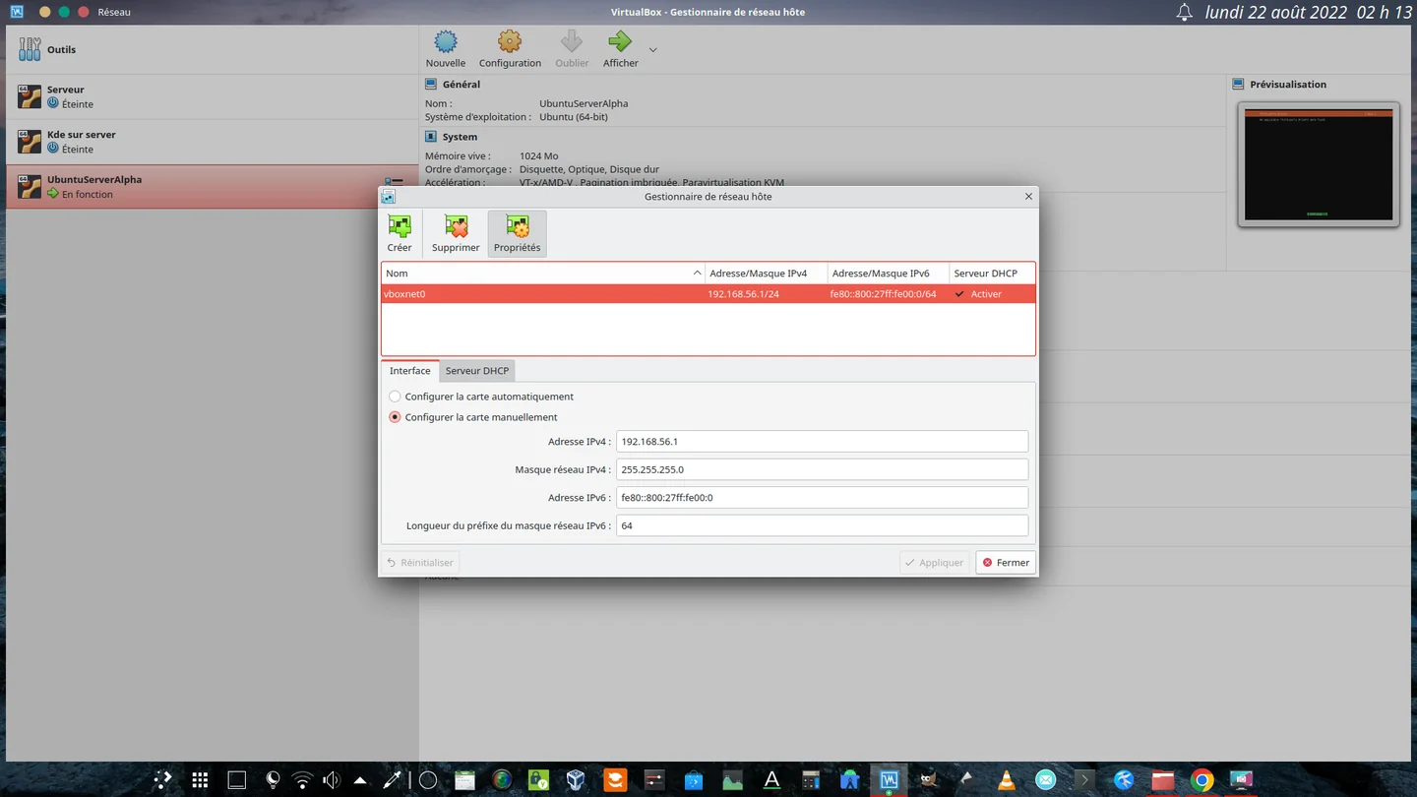The width and height of the screenshot is (1417, 797).
Task: Open the app grid launcher in the taskbar
Action: tap(200, 780)
